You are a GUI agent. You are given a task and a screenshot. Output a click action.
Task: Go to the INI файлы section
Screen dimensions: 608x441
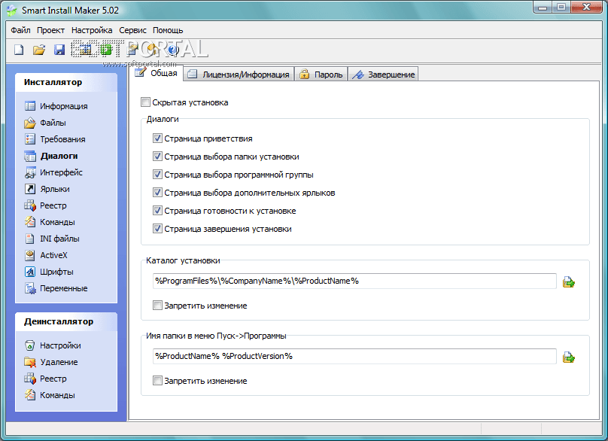tap(53, 239)
